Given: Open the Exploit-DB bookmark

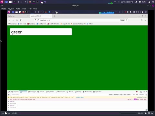Looking at the screenshot, I should [x=65, y=24].
